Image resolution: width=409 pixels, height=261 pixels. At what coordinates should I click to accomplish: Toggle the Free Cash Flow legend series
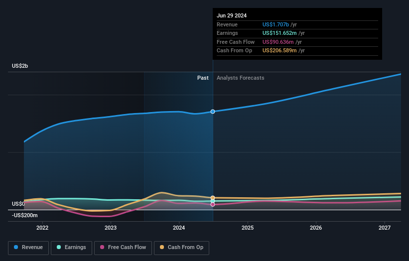click(123, 248)
